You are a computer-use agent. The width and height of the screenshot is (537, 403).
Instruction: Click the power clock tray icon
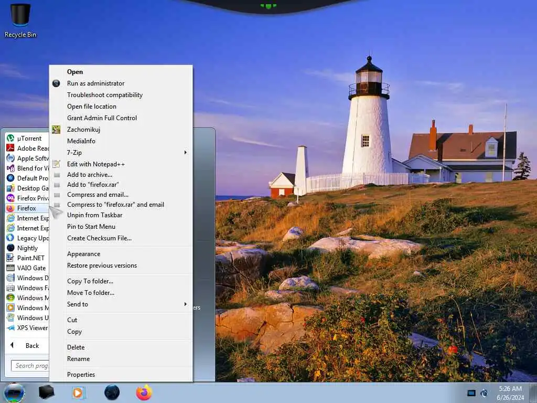[x=484, y=393]
